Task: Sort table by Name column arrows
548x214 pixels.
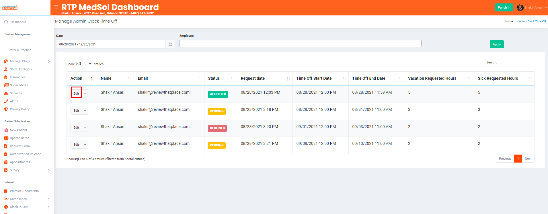Action: click(130, 79)
